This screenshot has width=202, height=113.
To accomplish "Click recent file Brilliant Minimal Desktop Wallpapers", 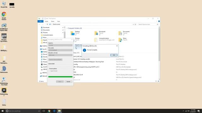I will click(x=88, y=62).
